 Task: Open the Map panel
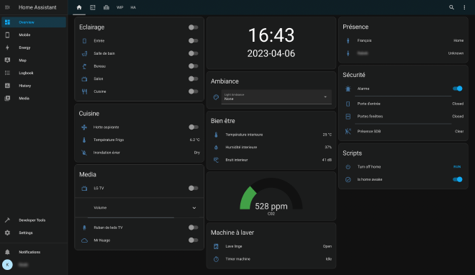pos(34,60)
